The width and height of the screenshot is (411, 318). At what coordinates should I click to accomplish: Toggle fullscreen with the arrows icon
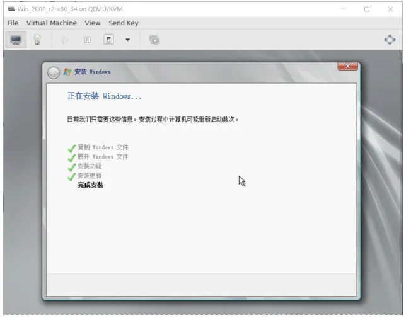390,40
